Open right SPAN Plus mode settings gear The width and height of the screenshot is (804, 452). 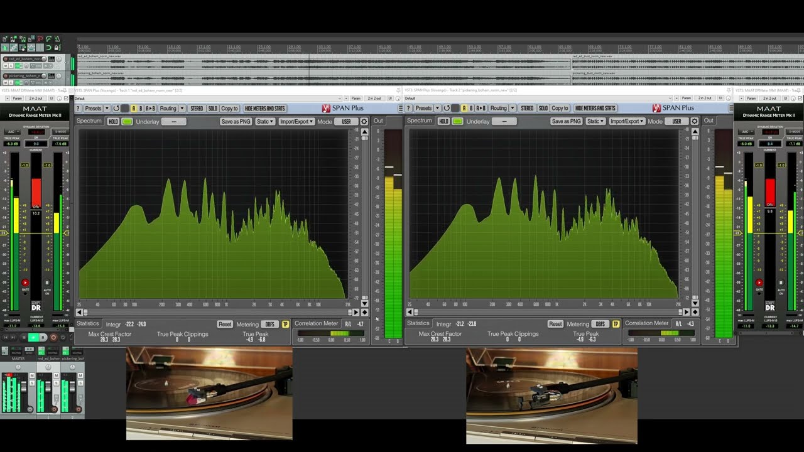click(694, 121)
